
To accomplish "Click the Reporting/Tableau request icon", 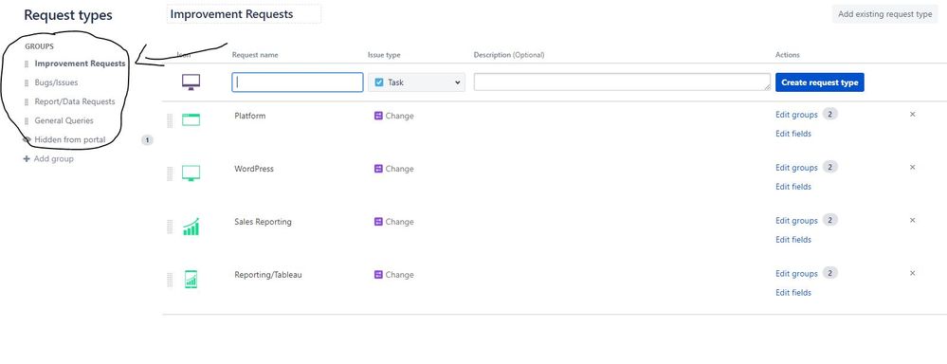I will pos(191,279).
